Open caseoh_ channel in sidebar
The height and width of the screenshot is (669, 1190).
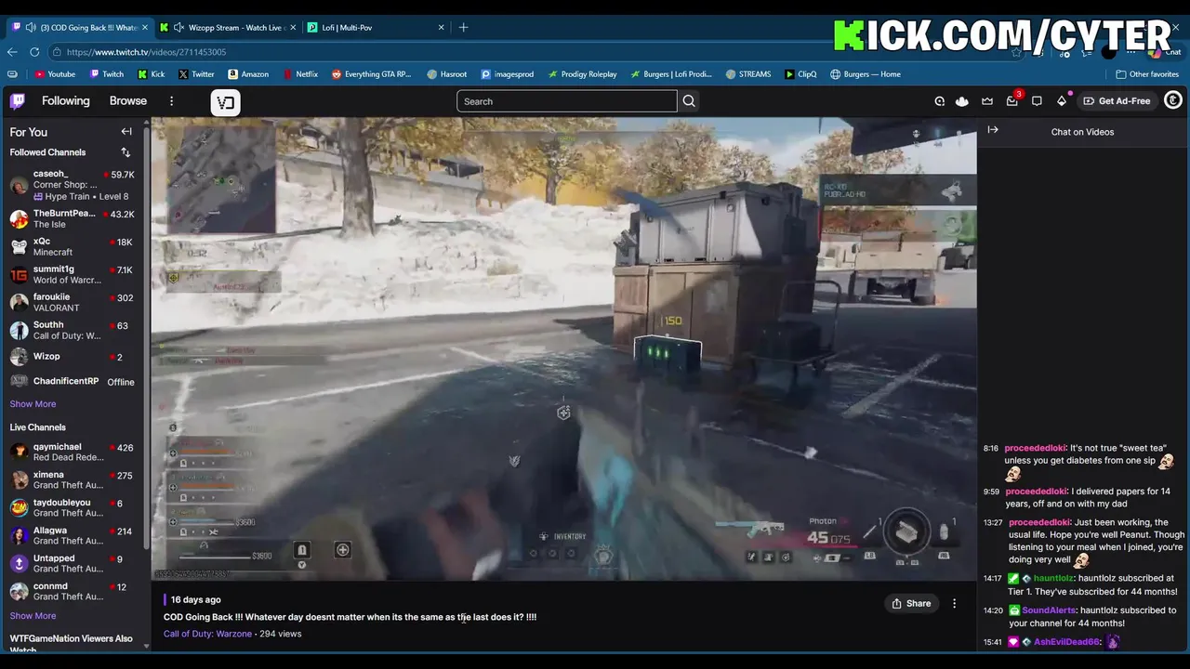(x=73, y=185)
